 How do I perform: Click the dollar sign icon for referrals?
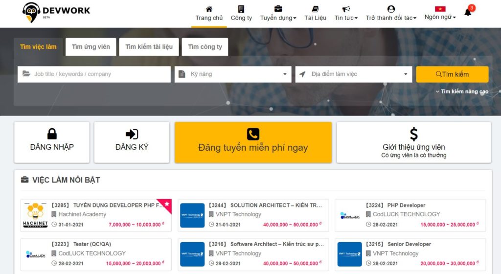point(414,134)
